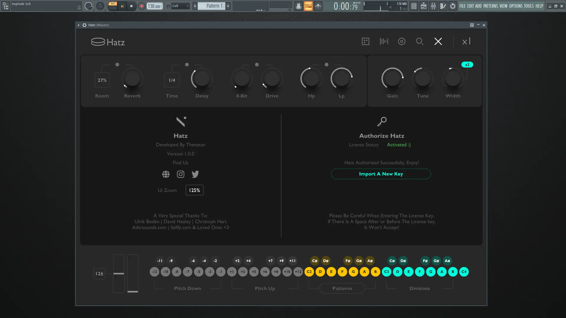This screenshot has height=318, width=566.
Task: Click the globe website icon
Action: point(166,174)
